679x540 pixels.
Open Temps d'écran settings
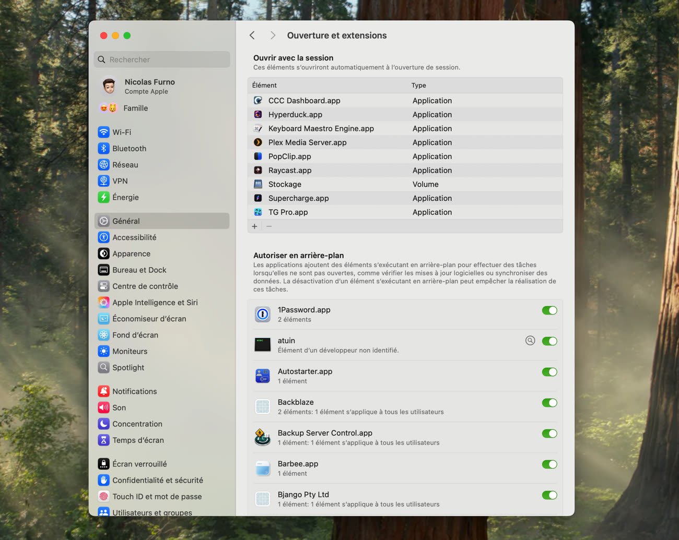pyautogui.click(x=162, y=440)
